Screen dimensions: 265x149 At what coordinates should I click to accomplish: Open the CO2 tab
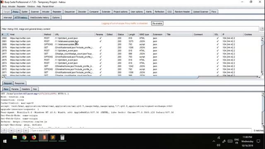pos(169,12)
